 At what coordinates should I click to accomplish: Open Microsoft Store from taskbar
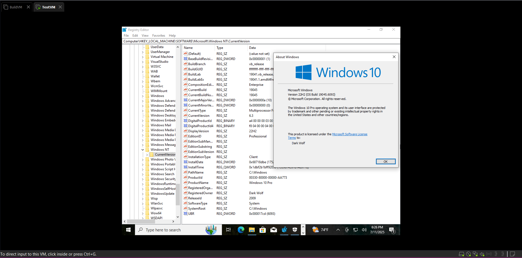click(262, 230)
